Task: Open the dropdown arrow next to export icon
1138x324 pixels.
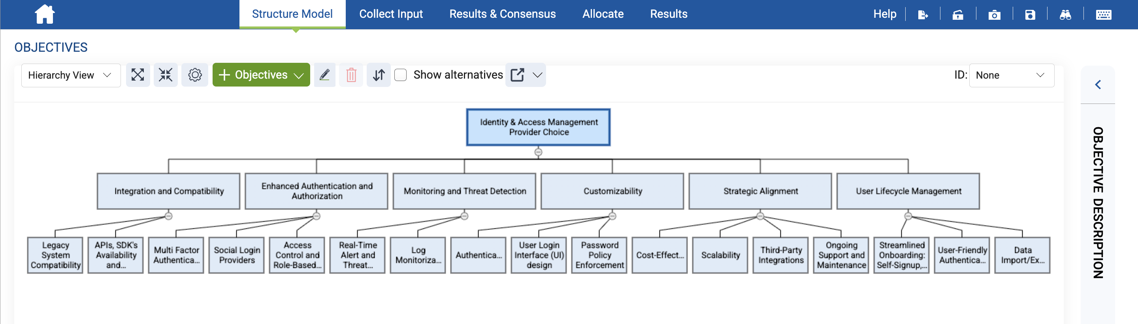Action: pos(537,75)
